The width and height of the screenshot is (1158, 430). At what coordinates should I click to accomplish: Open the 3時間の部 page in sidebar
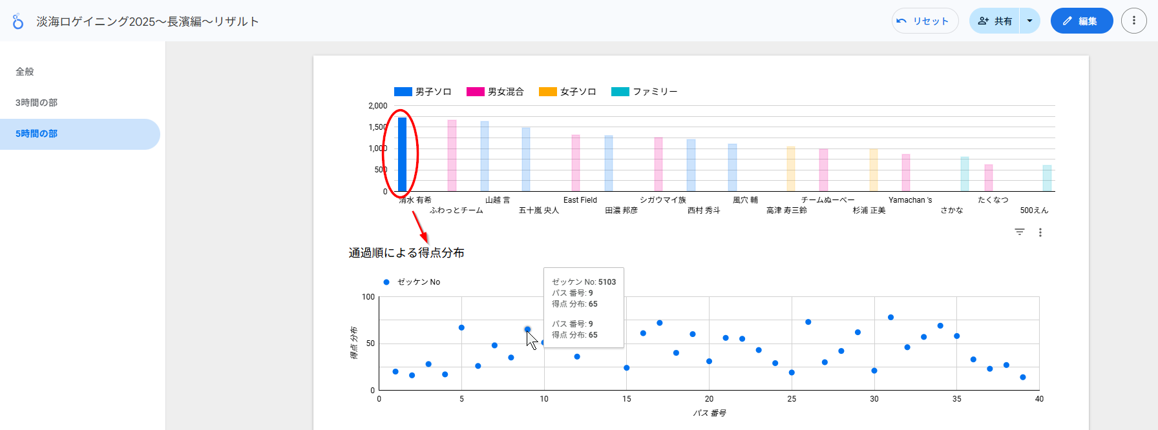click(37, 103)
